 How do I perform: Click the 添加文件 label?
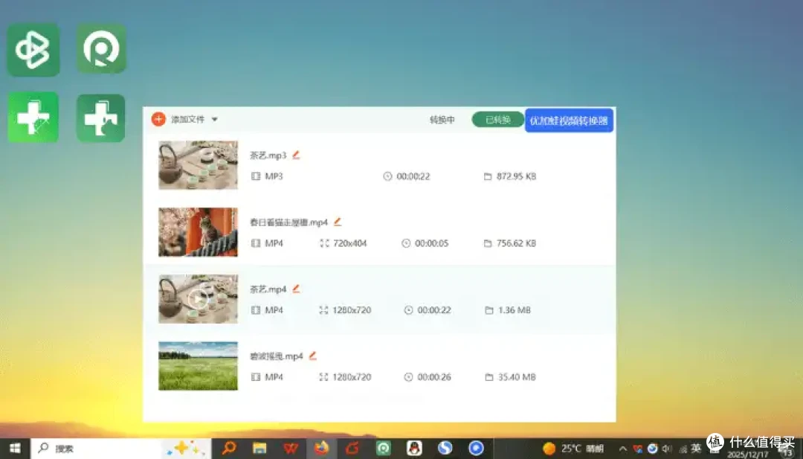188,119
